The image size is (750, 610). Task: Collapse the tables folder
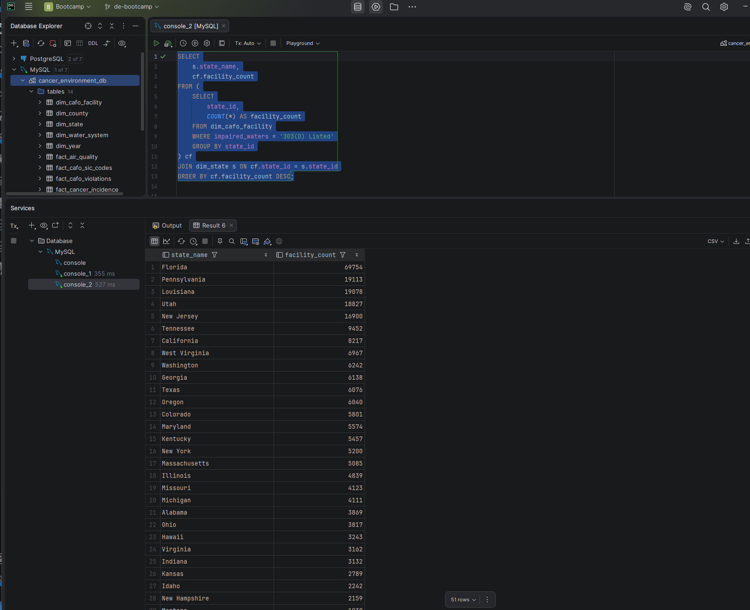coord(31,91)
